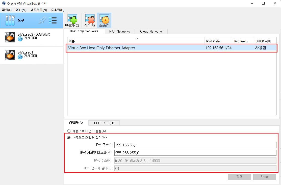Click the IPv6 prefix length field
Screen dimensions: 281x185
[195, 168]
